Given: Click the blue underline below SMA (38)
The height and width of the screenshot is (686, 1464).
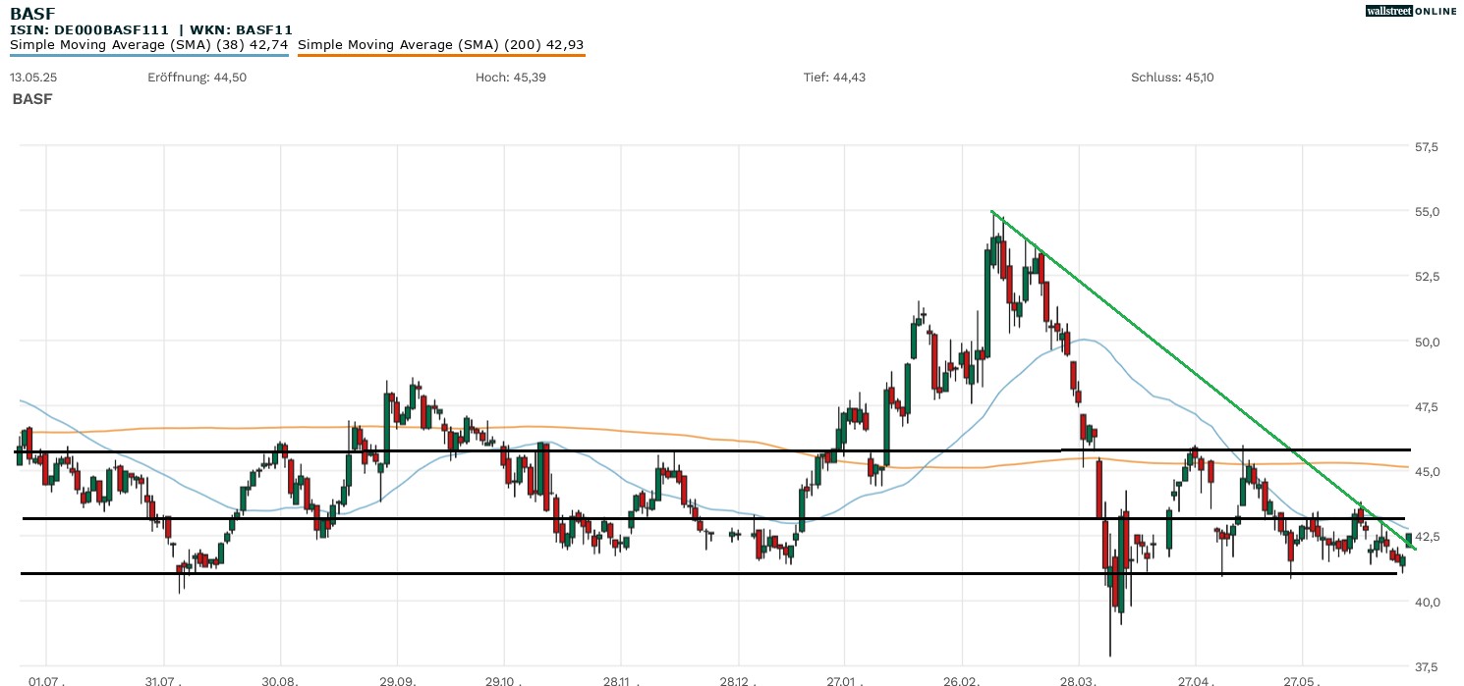Looking at the screenshot, I should [148, 56].
